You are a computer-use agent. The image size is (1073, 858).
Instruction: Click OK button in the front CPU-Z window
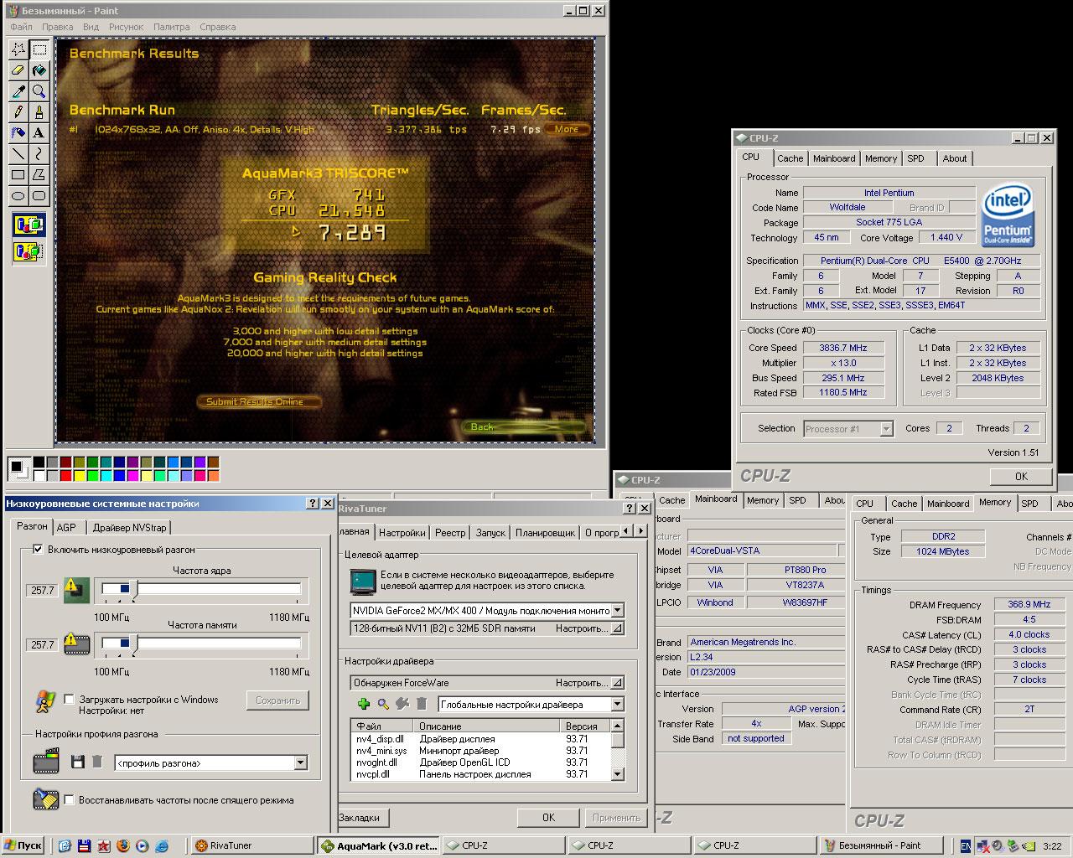pos(1021,476)
